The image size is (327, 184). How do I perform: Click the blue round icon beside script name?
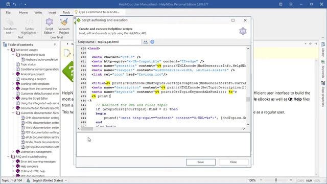(152, 42)
